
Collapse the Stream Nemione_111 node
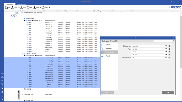tap(25, 20)
